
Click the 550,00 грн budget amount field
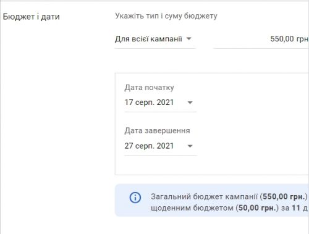tap(261, 39)
